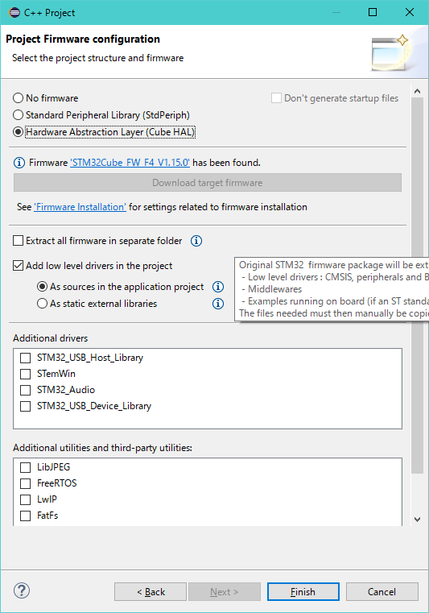Open the Firmware Installation settings link

80,207
